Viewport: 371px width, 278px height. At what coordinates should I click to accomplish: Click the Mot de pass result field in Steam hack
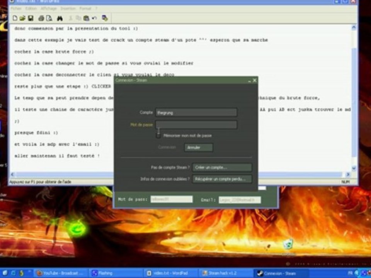coord(172,199)
